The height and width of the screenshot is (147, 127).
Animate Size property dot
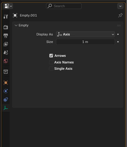(x=118, y=42)
